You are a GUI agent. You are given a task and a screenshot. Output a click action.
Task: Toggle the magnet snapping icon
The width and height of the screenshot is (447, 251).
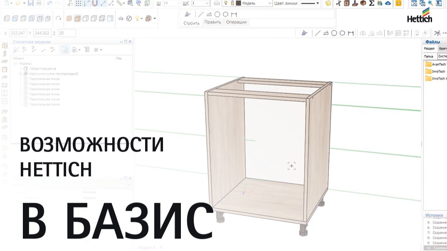click(x=95, y=3)
